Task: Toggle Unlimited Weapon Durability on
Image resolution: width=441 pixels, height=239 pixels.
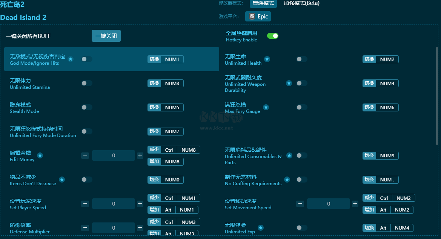Action: coord(301,83)
